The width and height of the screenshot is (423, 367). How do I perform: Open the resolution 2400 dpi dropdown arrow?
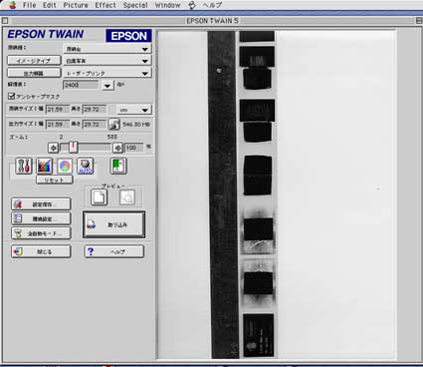pyautogui.click(x=107, y=86)
